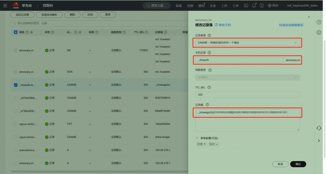Click the help icon next to 记录类型
Viewport: 326px width, 174px height.
pos(209,35)
